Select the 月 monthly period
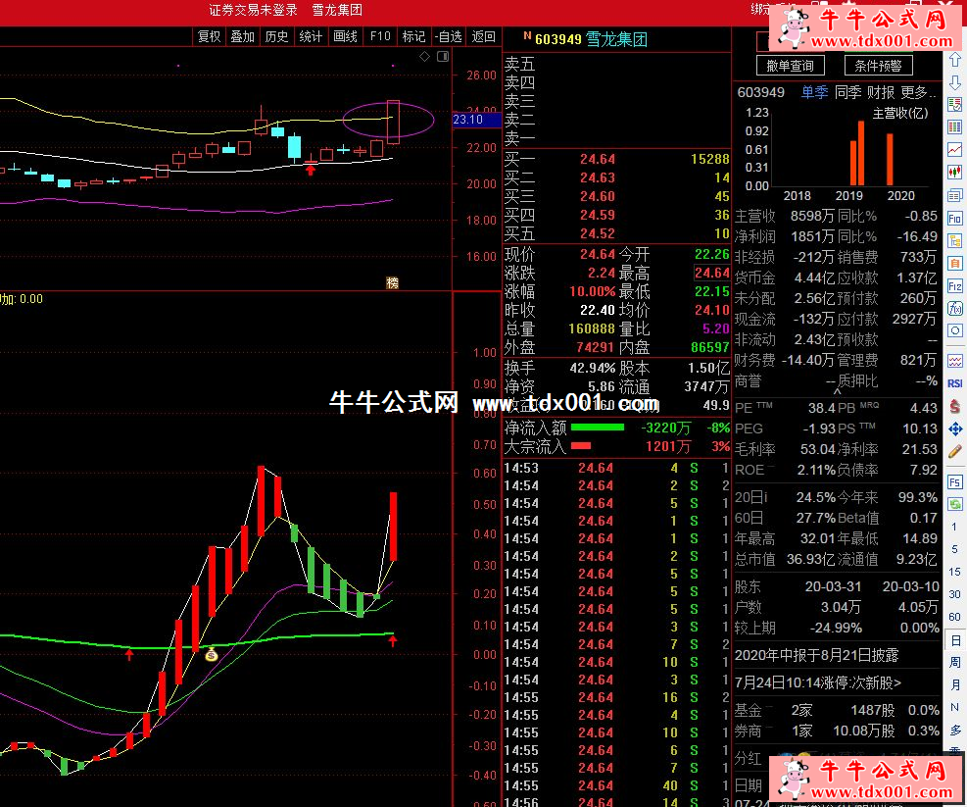The width and height of the screenshot is (967, 807). [x=954, y=684]
